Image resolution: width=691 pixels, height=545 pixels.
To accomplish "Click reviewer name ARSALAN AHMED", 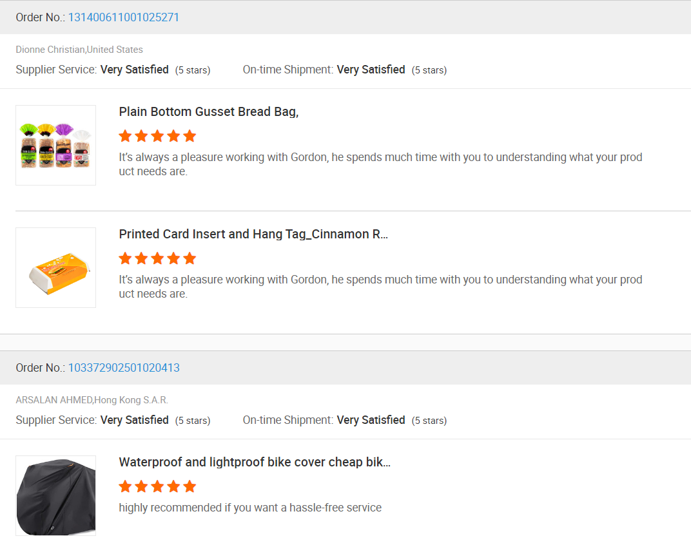I will 54,400.
